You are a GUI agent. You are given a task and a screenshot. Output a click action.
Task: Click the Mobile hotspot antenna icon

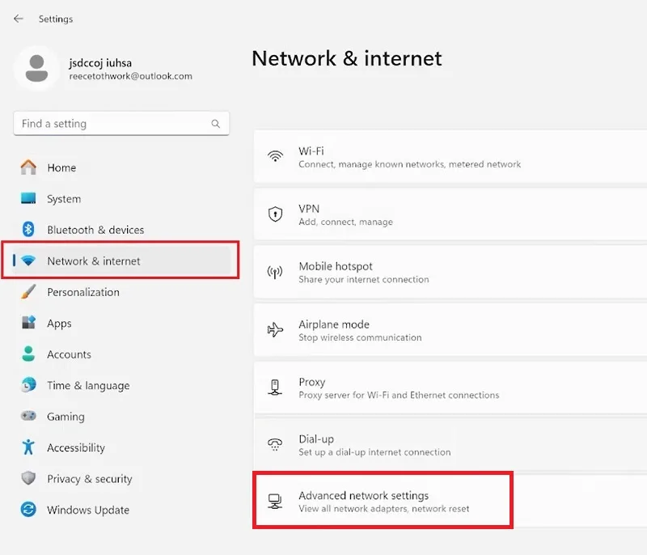(x=275, y=273)
